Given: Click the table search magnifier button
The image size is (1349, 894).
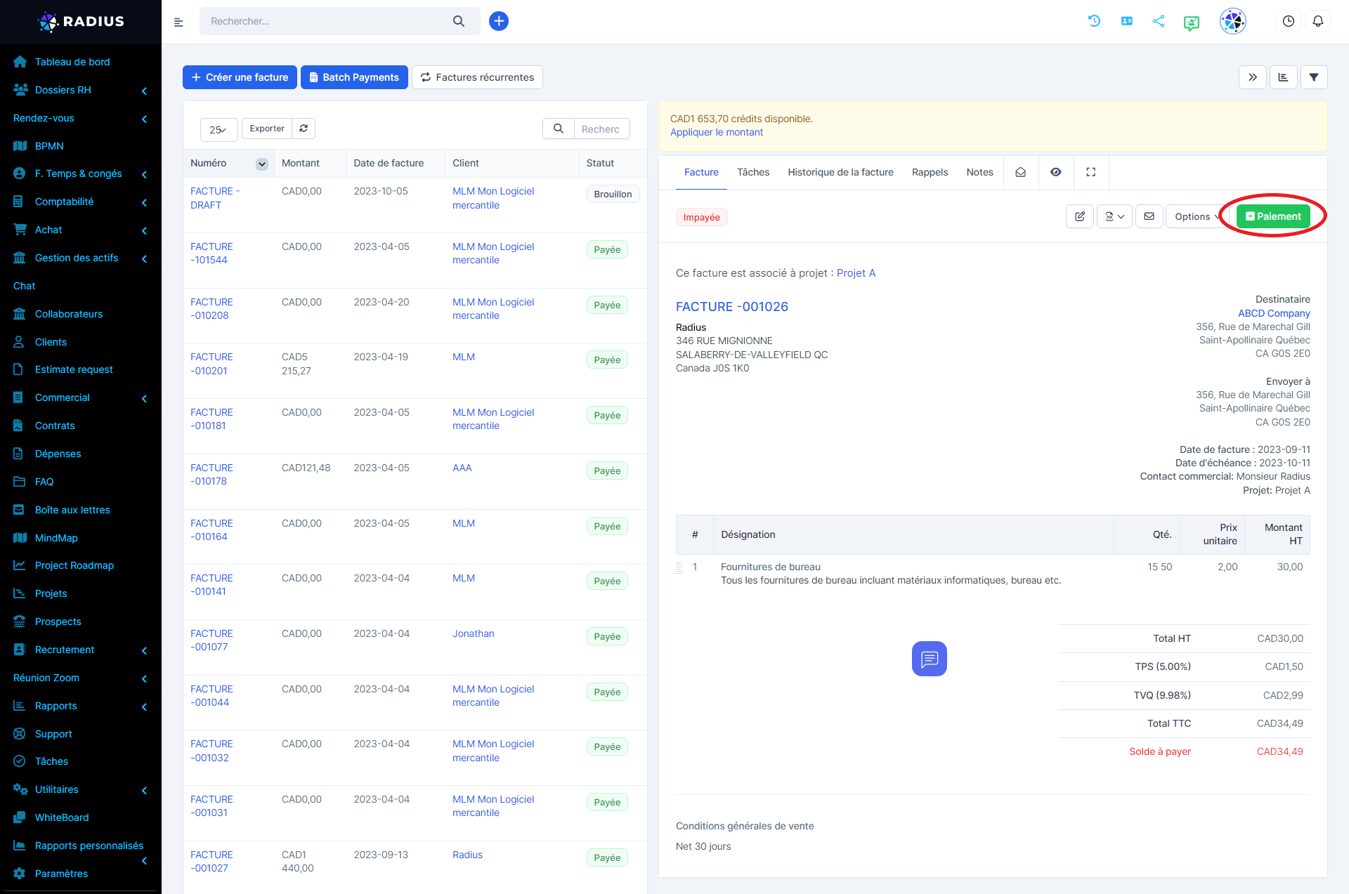Looking at the screenshot, I should coord(559,129).
